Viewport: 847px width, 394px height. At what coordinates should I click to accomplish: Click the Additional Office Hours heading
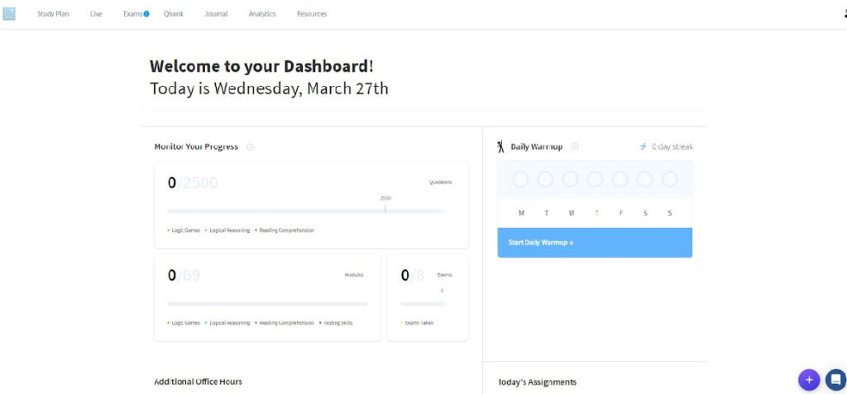tap(198, 382)
